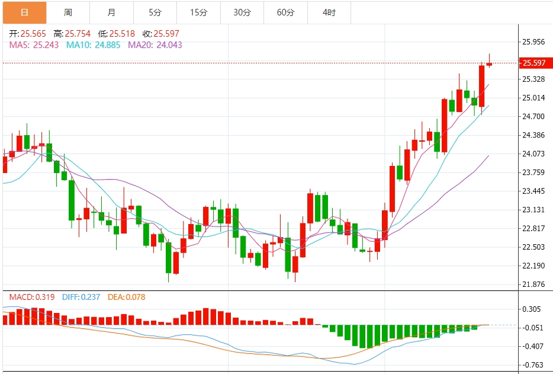Image resolution: width=553 pixels, height=374 pixels.
Task: Open the 15分 interval tab
Action: pyautogui.click(x=198, y=12)
